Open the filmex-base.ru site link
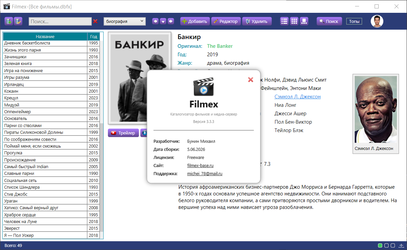 tap(200, 165)
